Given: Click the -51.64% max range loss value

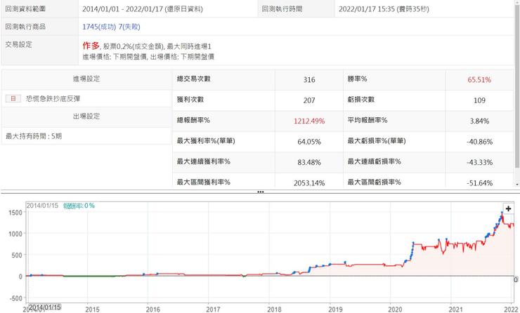Looking at the screenshot, I should pos(476,182).
